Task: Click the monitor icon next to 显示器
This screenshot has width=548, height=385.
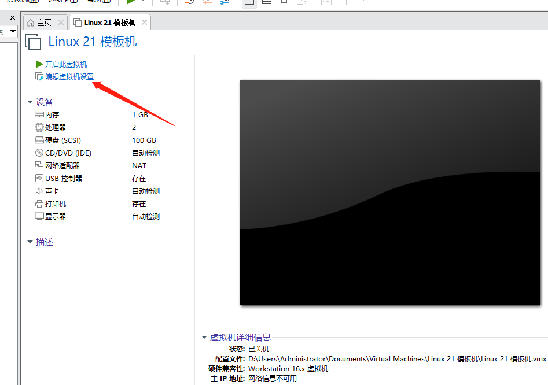Action: point(39,216)
